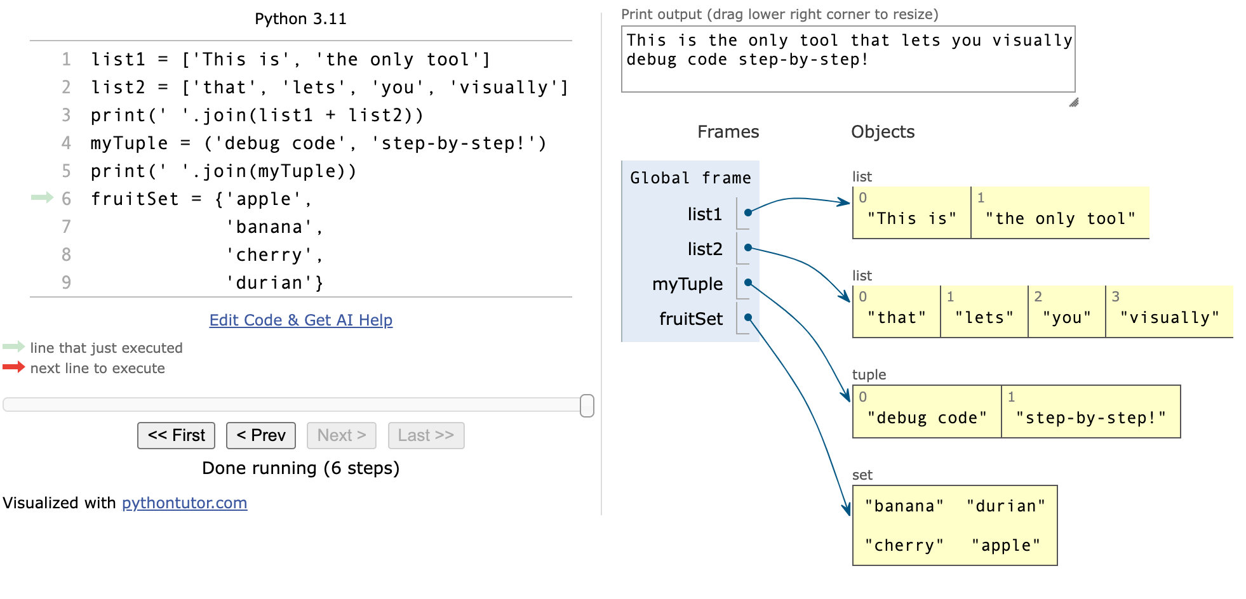Click code line 9 'durian'}
The height and width of the screenshot is (599, 1246).
[x=274, y=282]
